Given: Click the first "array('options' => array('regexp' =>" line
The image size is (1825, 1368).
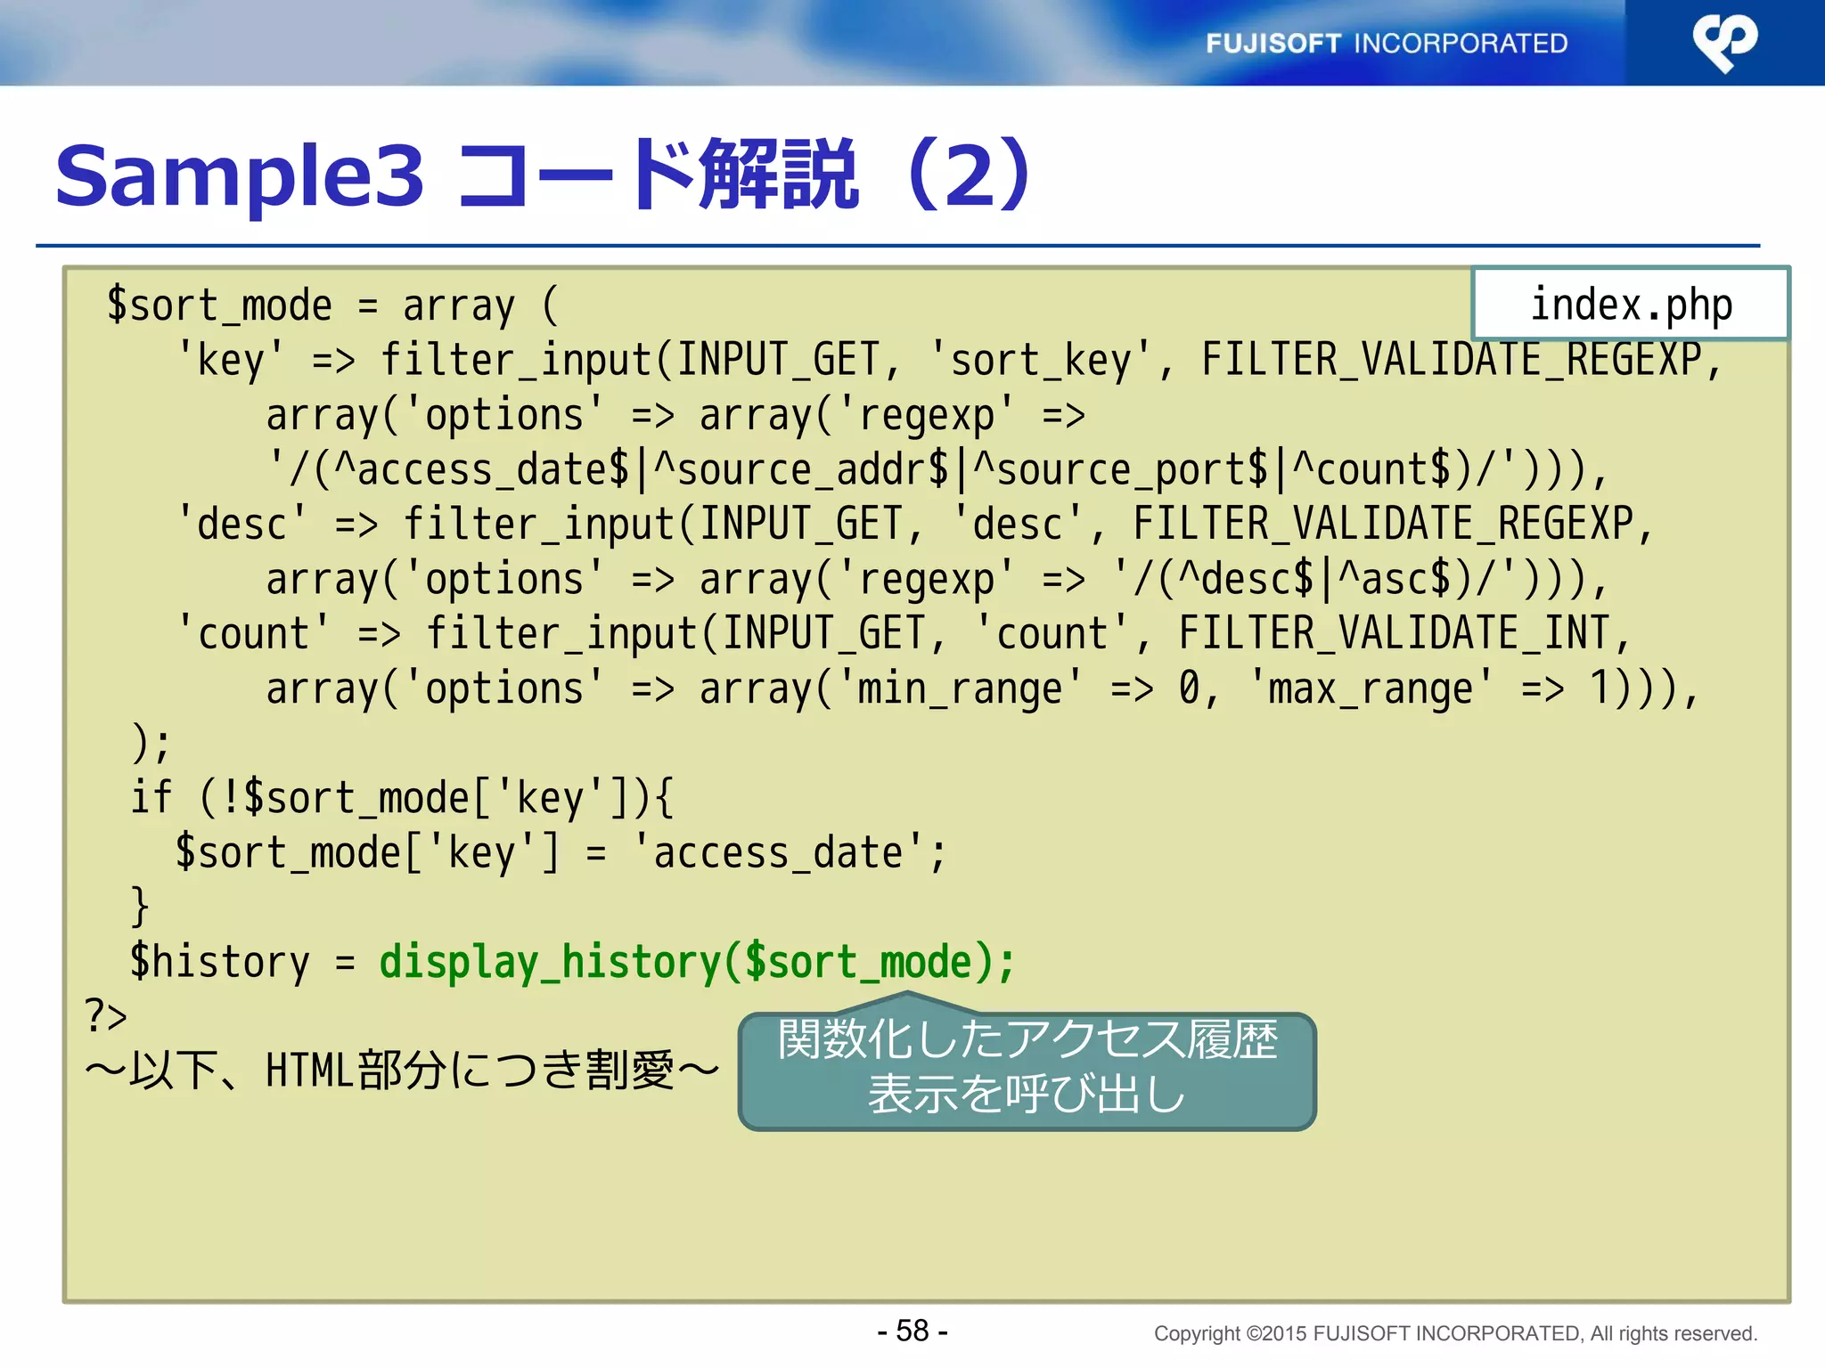Looking at the screenshot, I should click(x=675, y=416).
